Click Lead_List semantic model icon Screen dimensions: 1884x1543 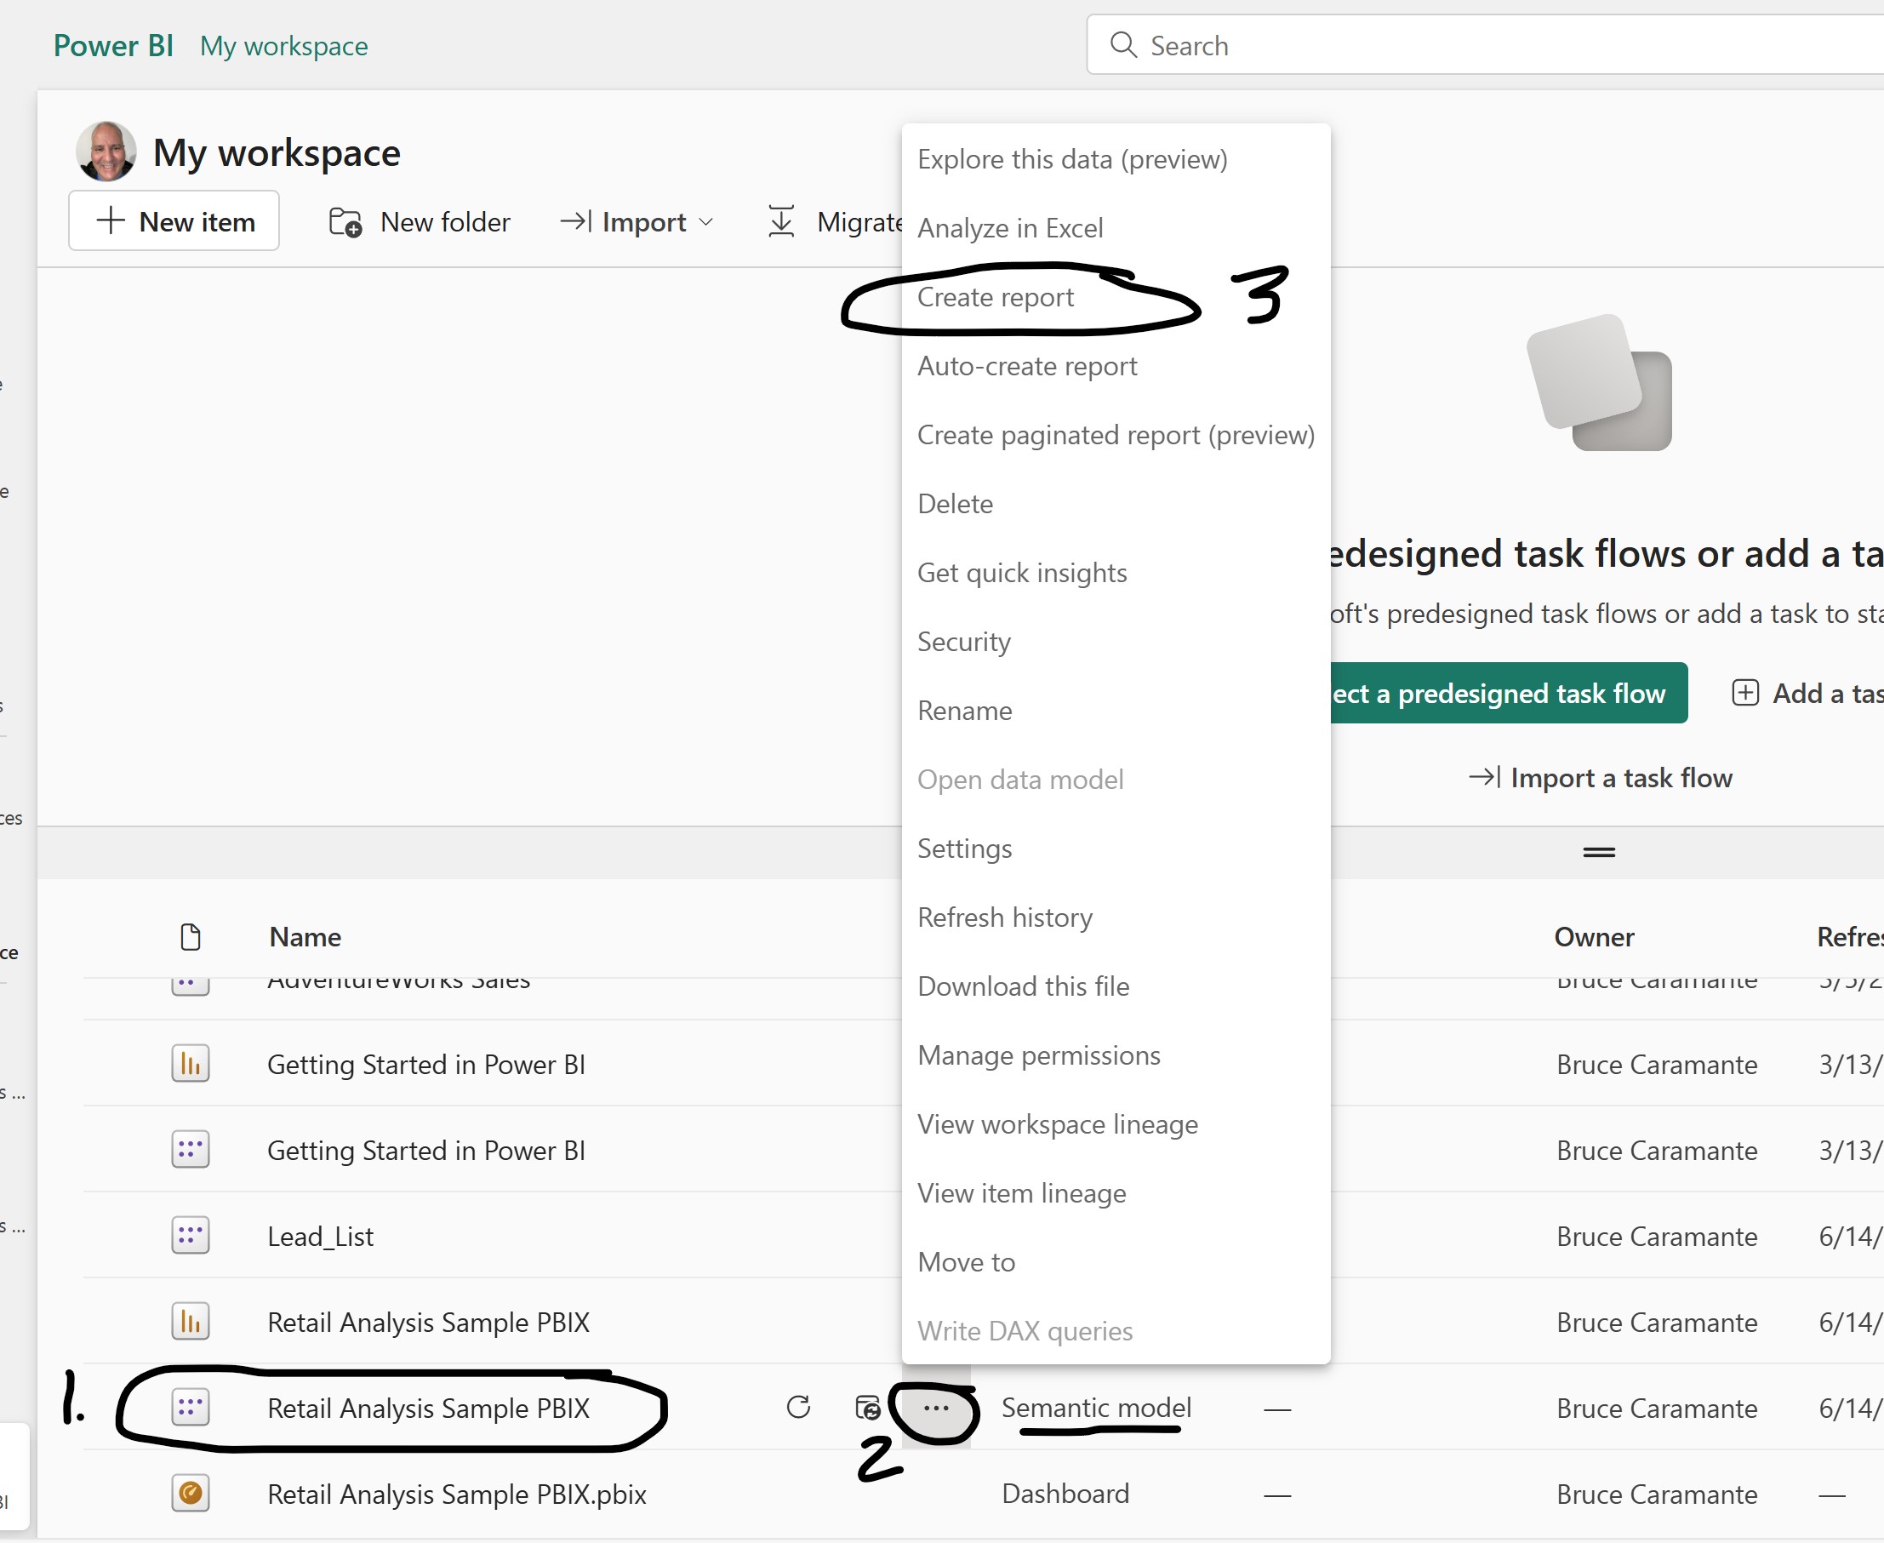[190, 1236]
